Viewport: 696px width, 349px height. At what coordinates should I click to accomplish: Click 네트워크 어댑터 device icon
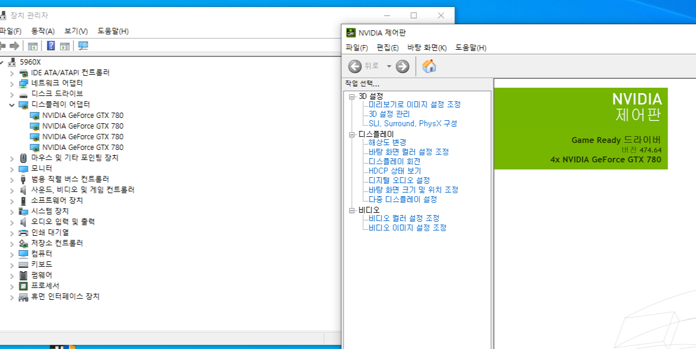[x=24, y=84]
